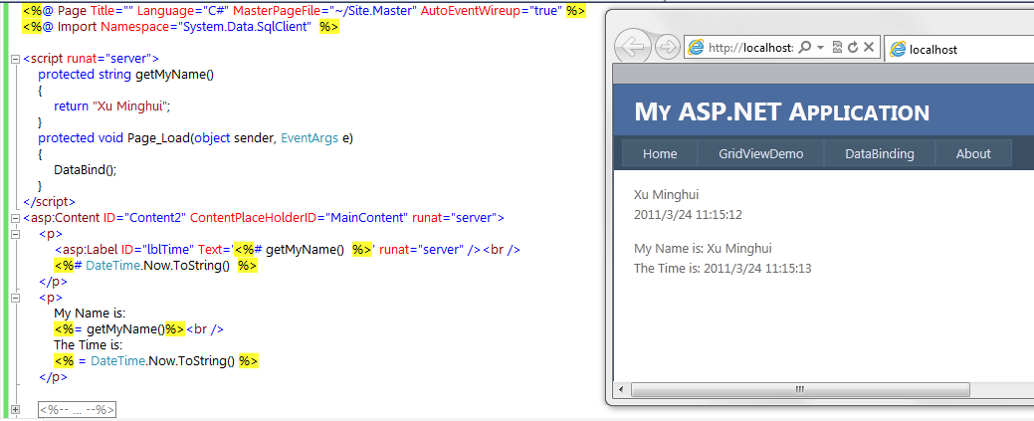Collapse the asp:Content Content2 block
The width and height of the screenshot is (1034, 421).
pos(15,218)
